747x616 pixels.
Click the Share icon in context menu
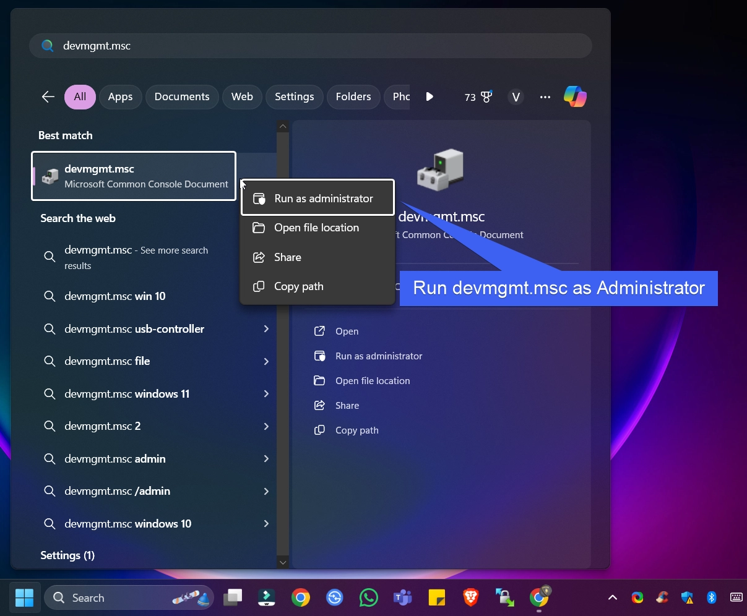(259, 257)
